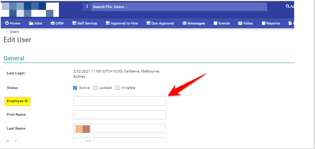The image size is (315, 149).
Task: Click the Status label
Action: pyautogui.click(x=12, y=88)
